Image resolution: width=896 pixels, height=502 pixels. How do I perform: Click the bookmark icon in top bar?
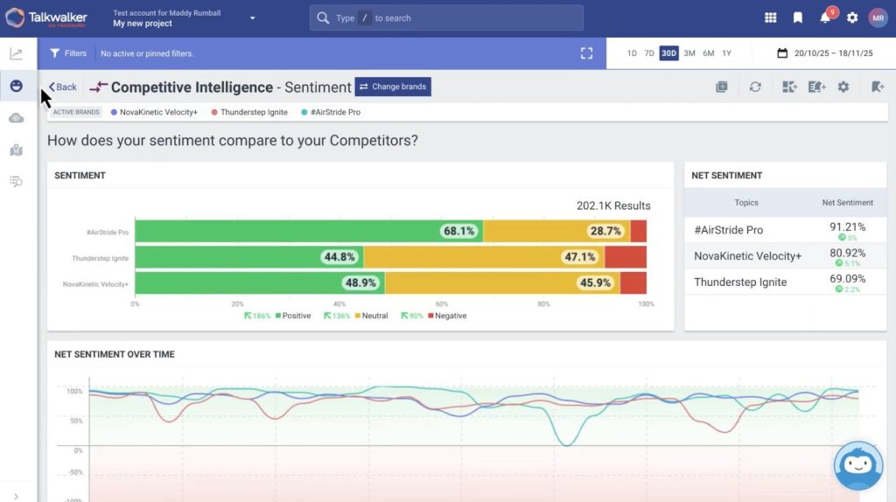click(x=797, y=17)
